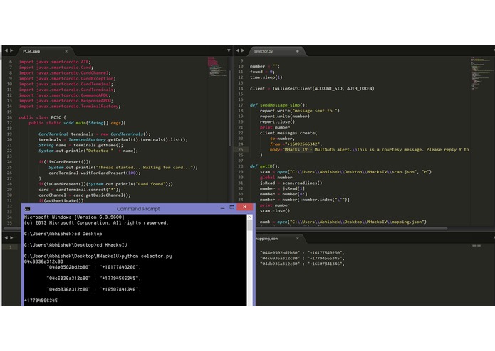The width and height of the screenshot is (495, 351).
Task: Click the selector.py minimap
Action: coord(481,73)
